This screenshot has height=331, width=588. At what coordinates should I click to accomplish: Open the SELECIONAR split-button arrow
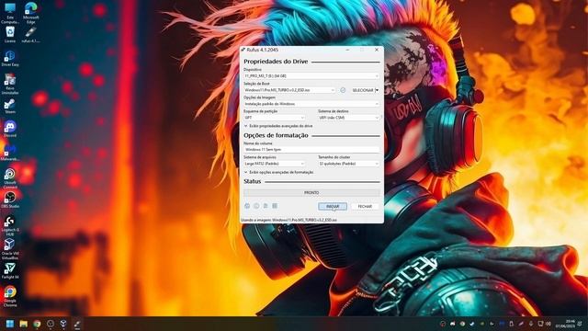[378, 90]
